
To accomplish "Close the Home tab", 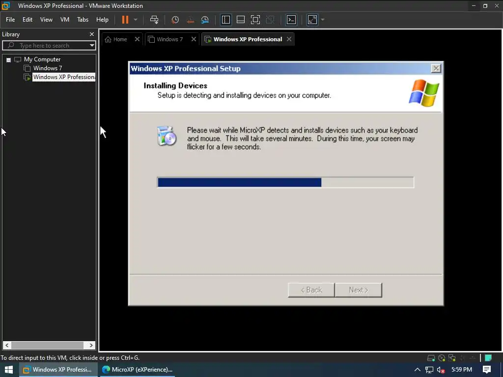I will pos(138,39).
